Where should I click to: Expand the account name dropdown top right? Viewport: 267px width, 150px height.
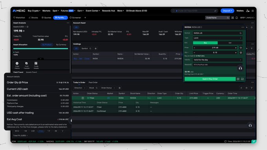(x=247, y=18)
